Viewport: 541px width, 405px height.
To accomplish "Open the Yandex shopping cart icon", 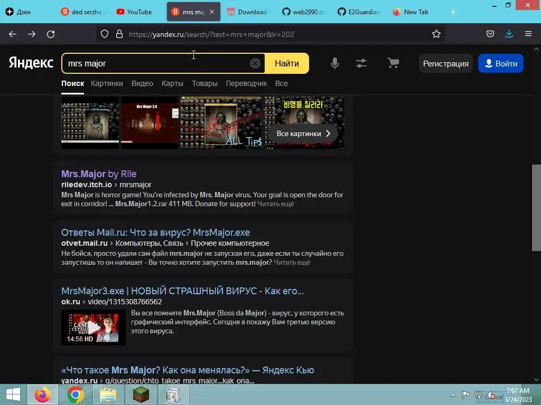I will point(393,63).
